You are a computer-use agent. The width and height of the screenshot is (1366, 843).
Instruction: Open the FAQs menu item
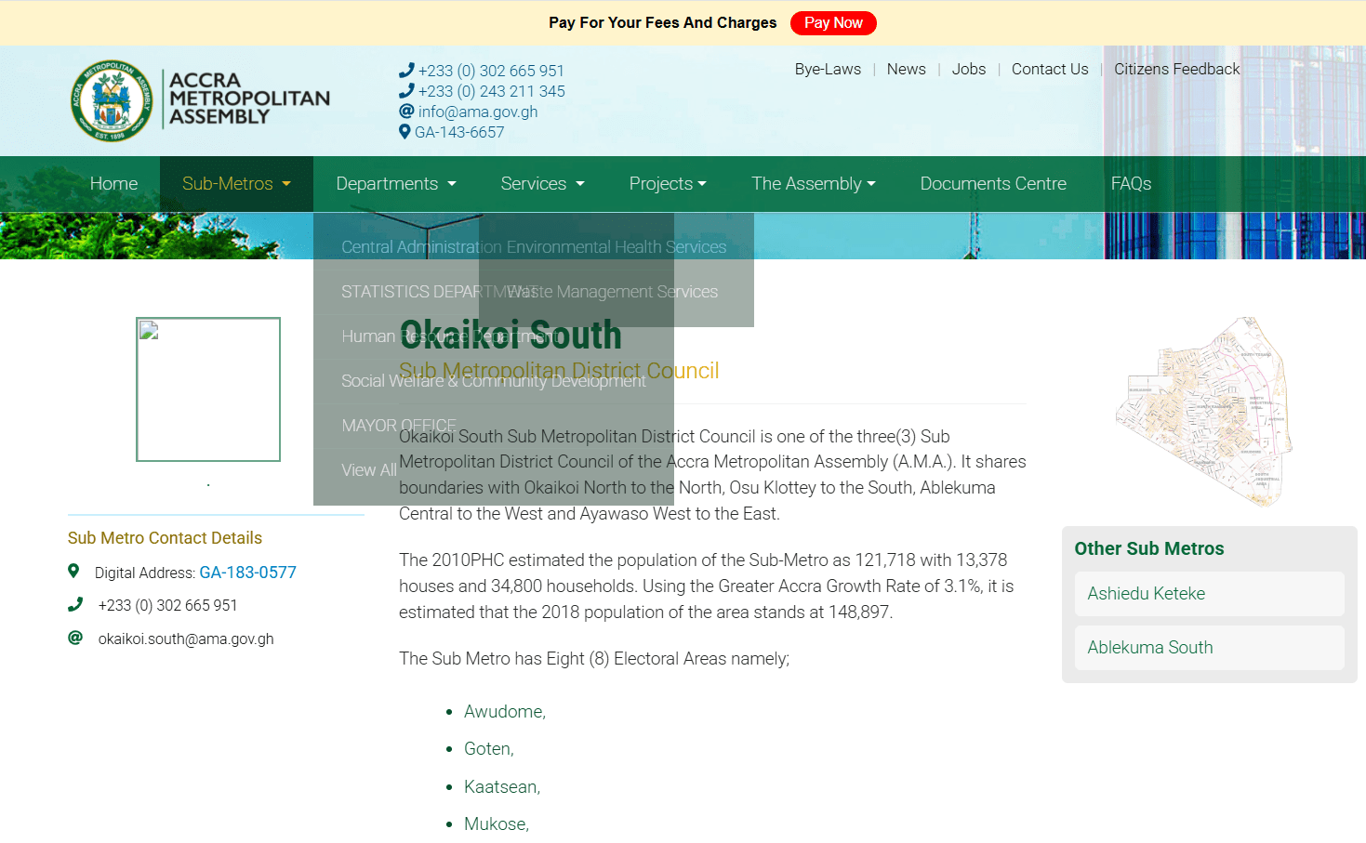1131,184
